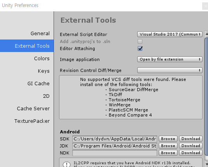Click the scrollbar up arrow
The width and height of the screenshot is (208, 167).
[x=206, y=34]
